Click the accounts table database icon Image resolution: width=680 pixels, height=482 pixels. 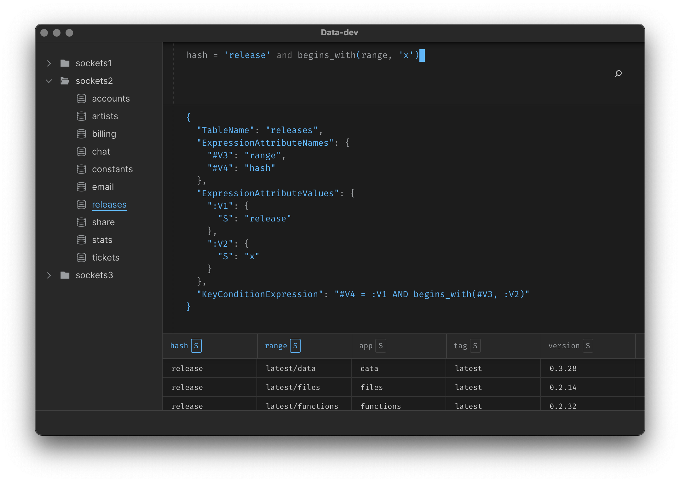click(81, 99)
